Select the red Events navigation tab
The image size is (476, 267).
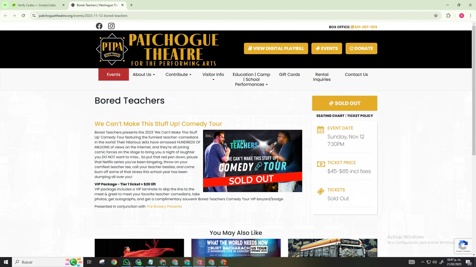click(114, 75)
